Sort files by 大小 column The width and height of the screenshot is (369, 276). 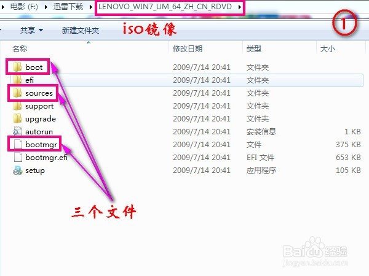coord(328,49)
